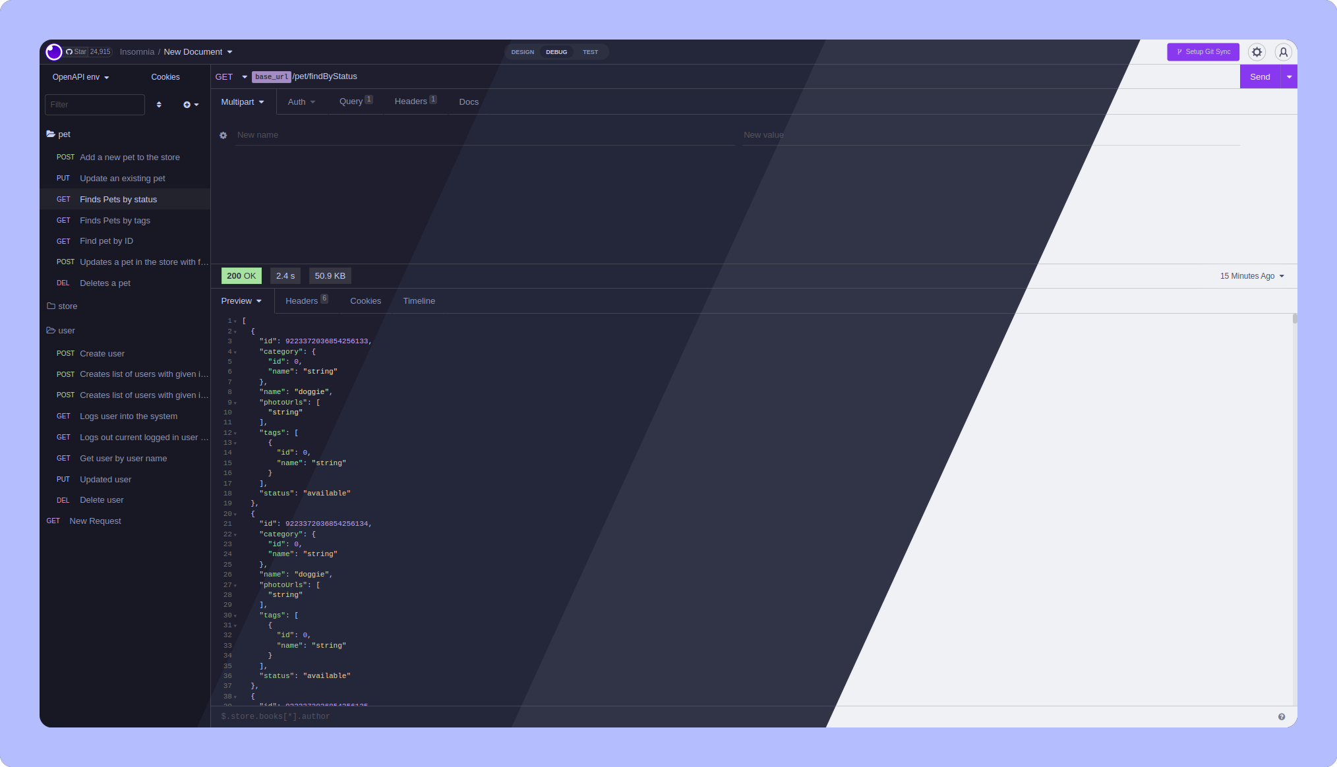Click the gear icon beside New name field
Image resolution: width=1337 pixels, height=767 pixels.
223,135
